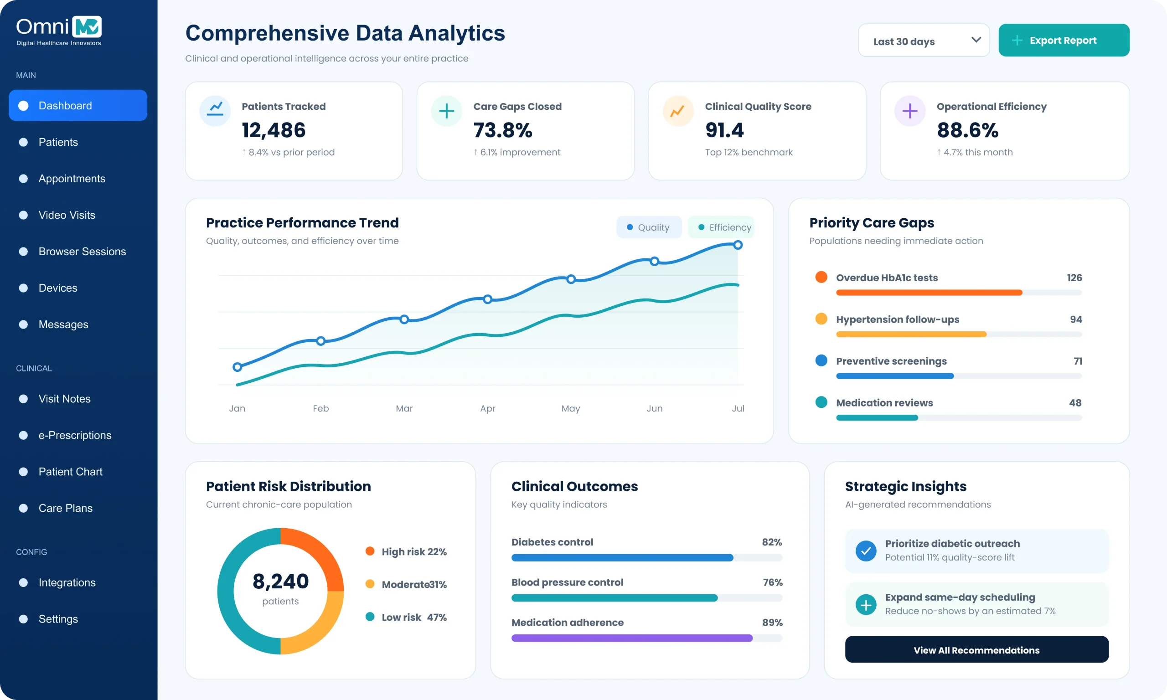Click the Devices sidebar bullet icon
Screen dimensions: 1167x700
click(x=23, y=288)
